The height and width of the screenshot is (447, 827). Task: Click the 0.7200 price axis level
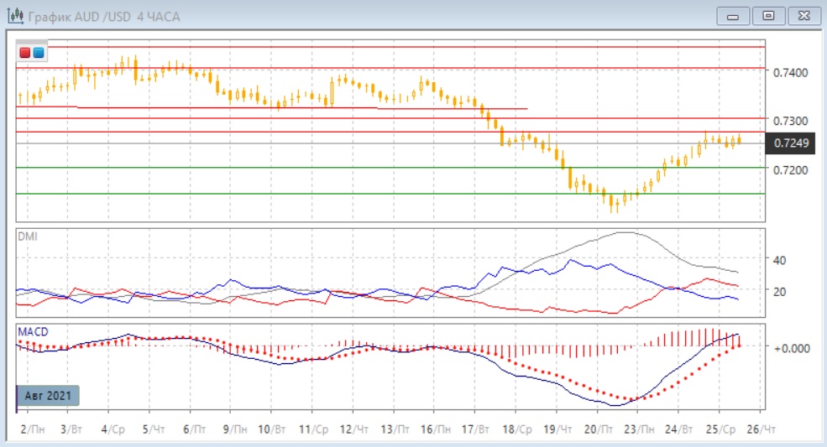[x=790, y=170]
